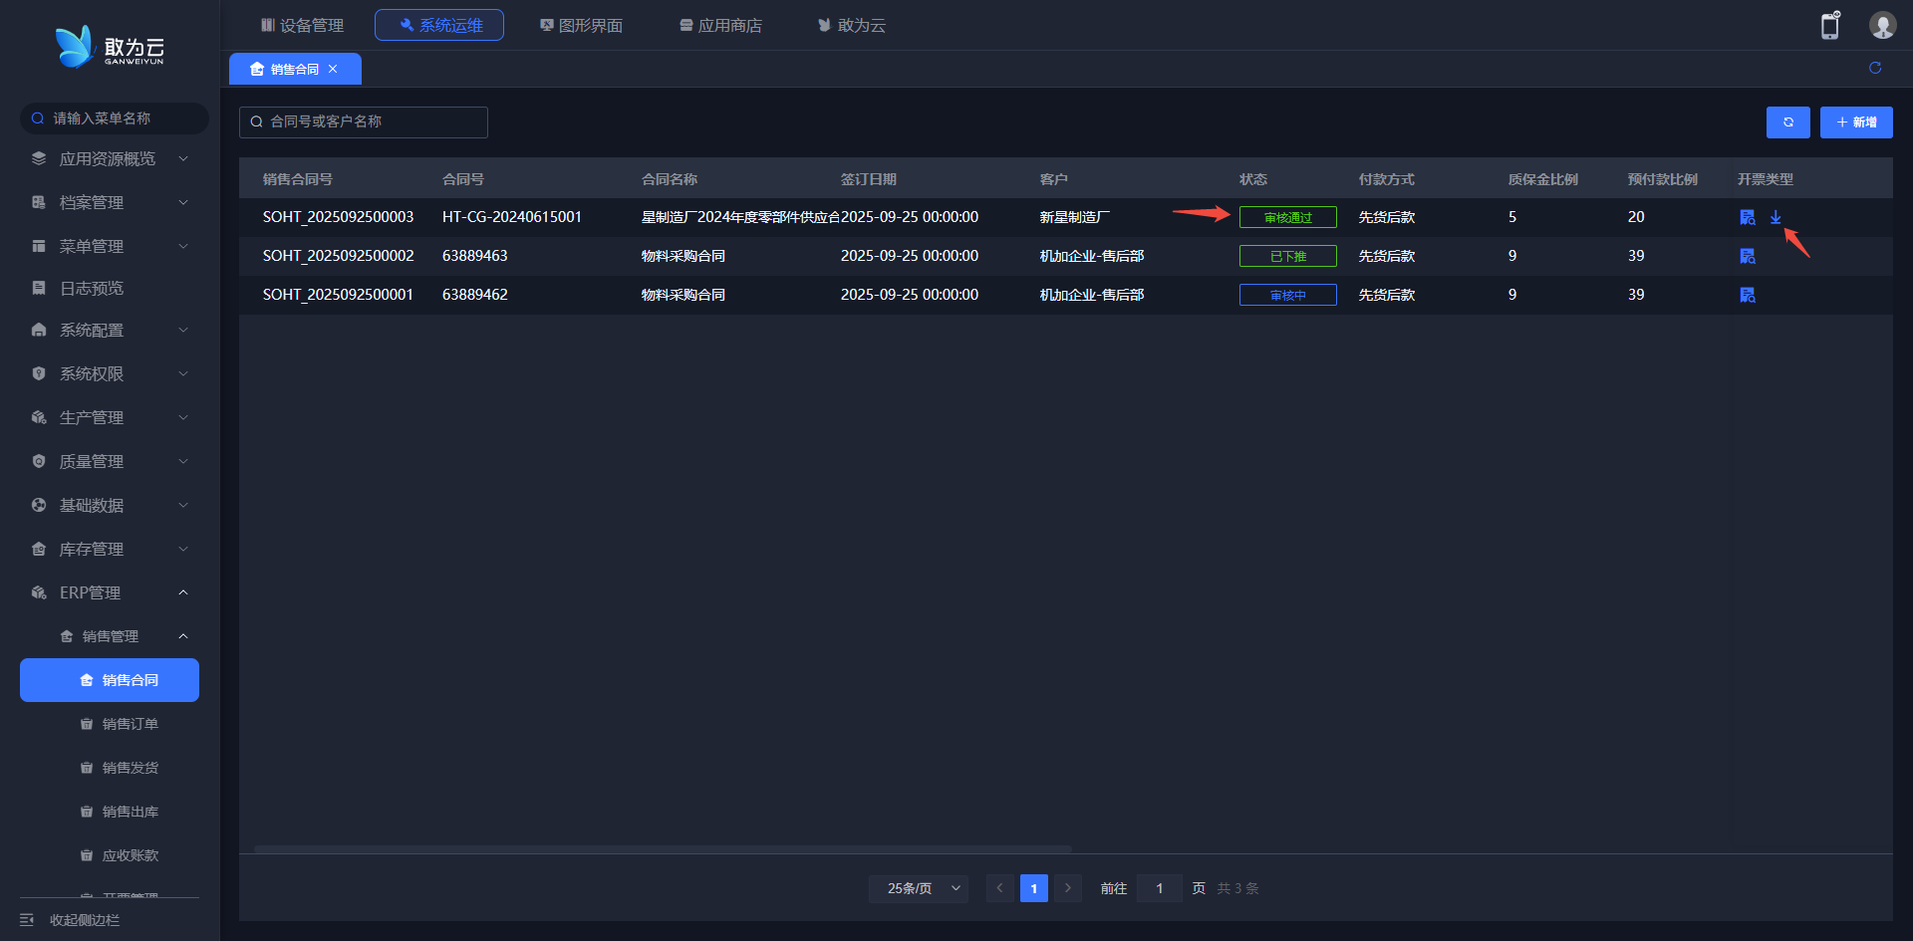Click the 新增 button to add contract

pyautogui.click(x=1855, y=122)
